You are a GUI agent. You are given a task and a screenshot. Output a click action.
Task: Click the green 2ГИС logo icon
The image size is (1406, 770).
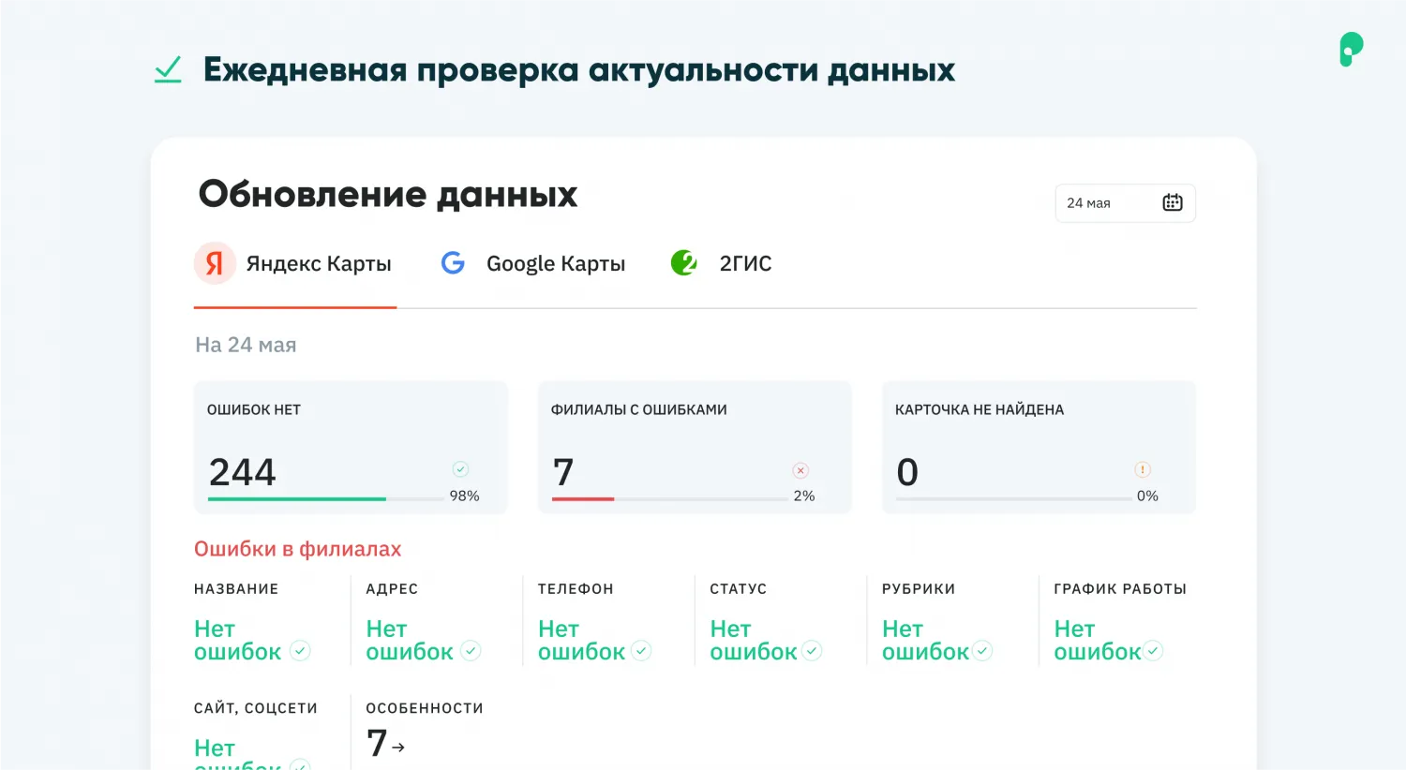(x=684, y=263)
